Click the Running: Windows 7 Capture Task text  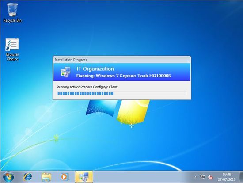pos(124,76)
